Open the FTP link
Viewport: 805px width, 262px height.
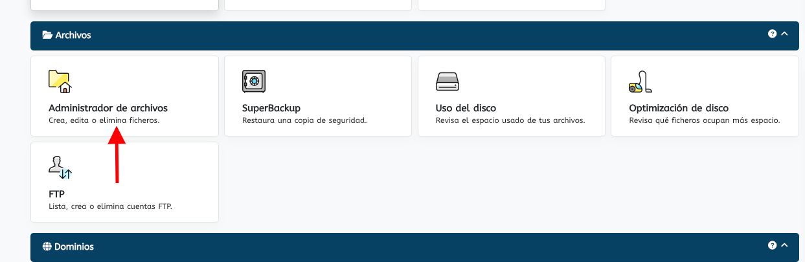(57, 194)
